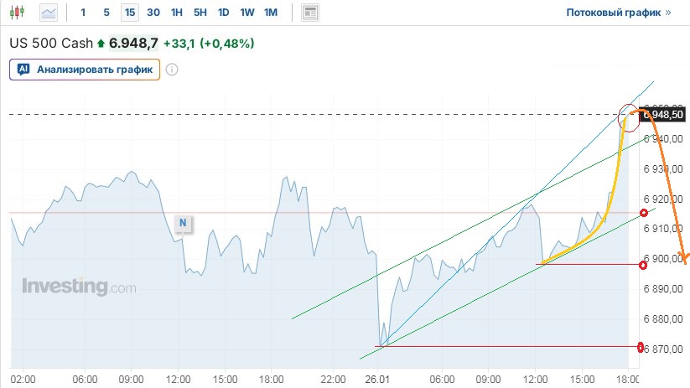690x388 pixels.
Task: Switch to the 1H timeframe
Action: pos(176,13)
